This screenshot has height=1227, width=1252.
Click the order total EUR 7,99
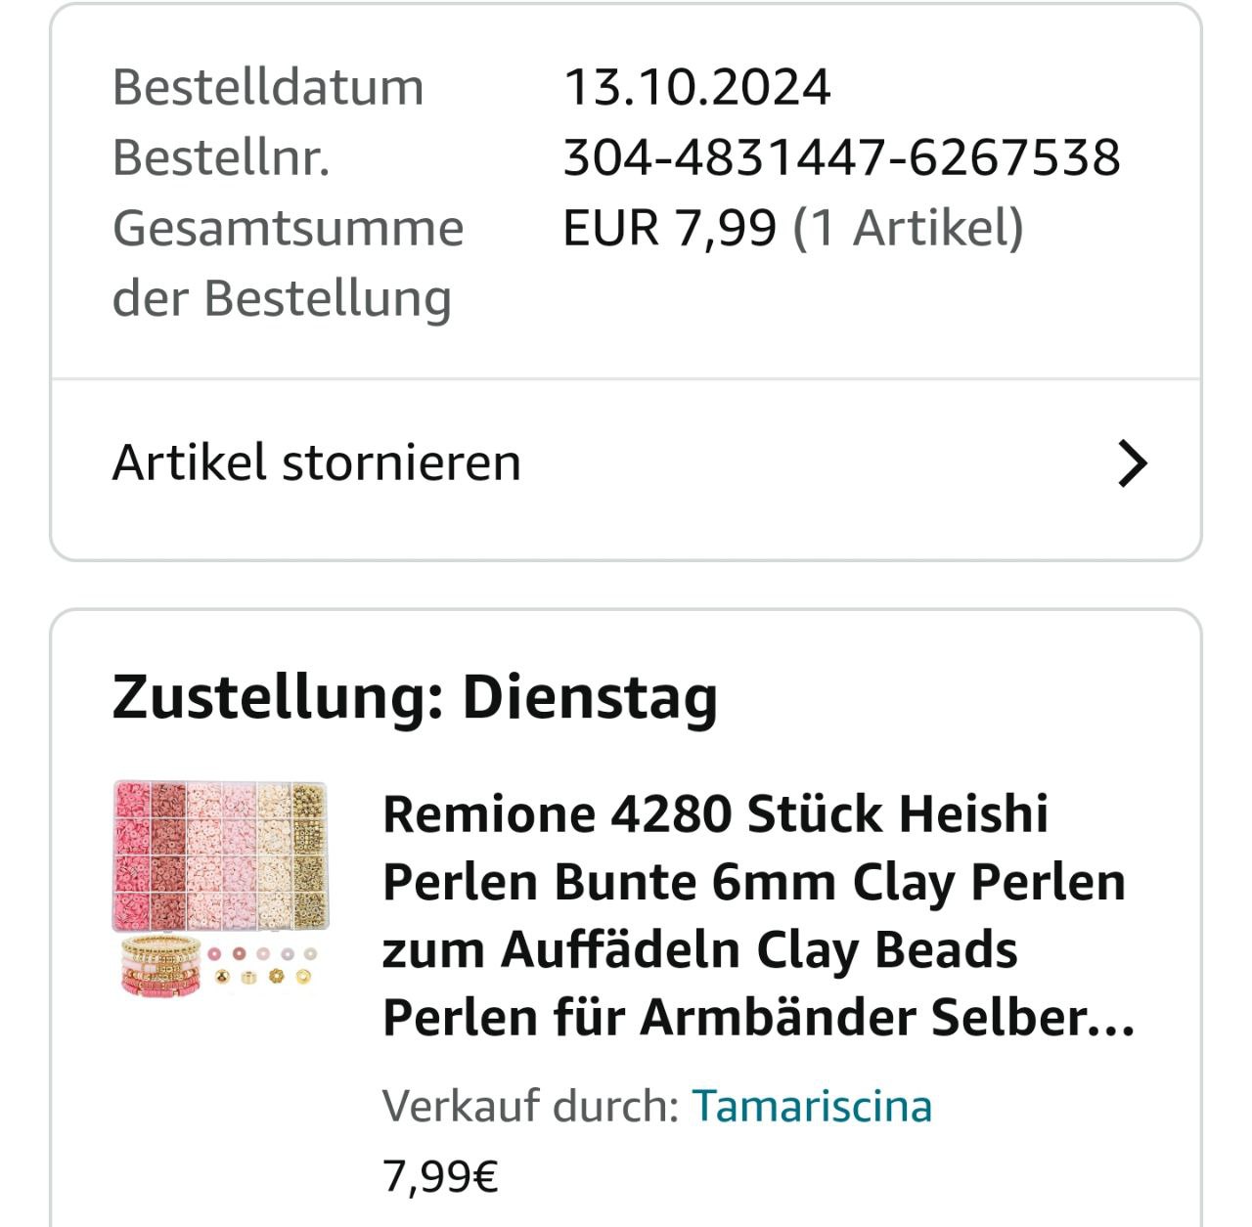tap(669, 228)
